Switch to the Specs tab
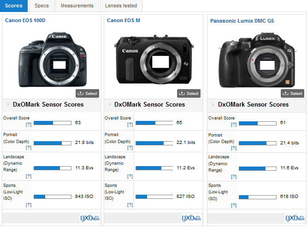Screen dimensions: 307x227 (x=41, y=6)
